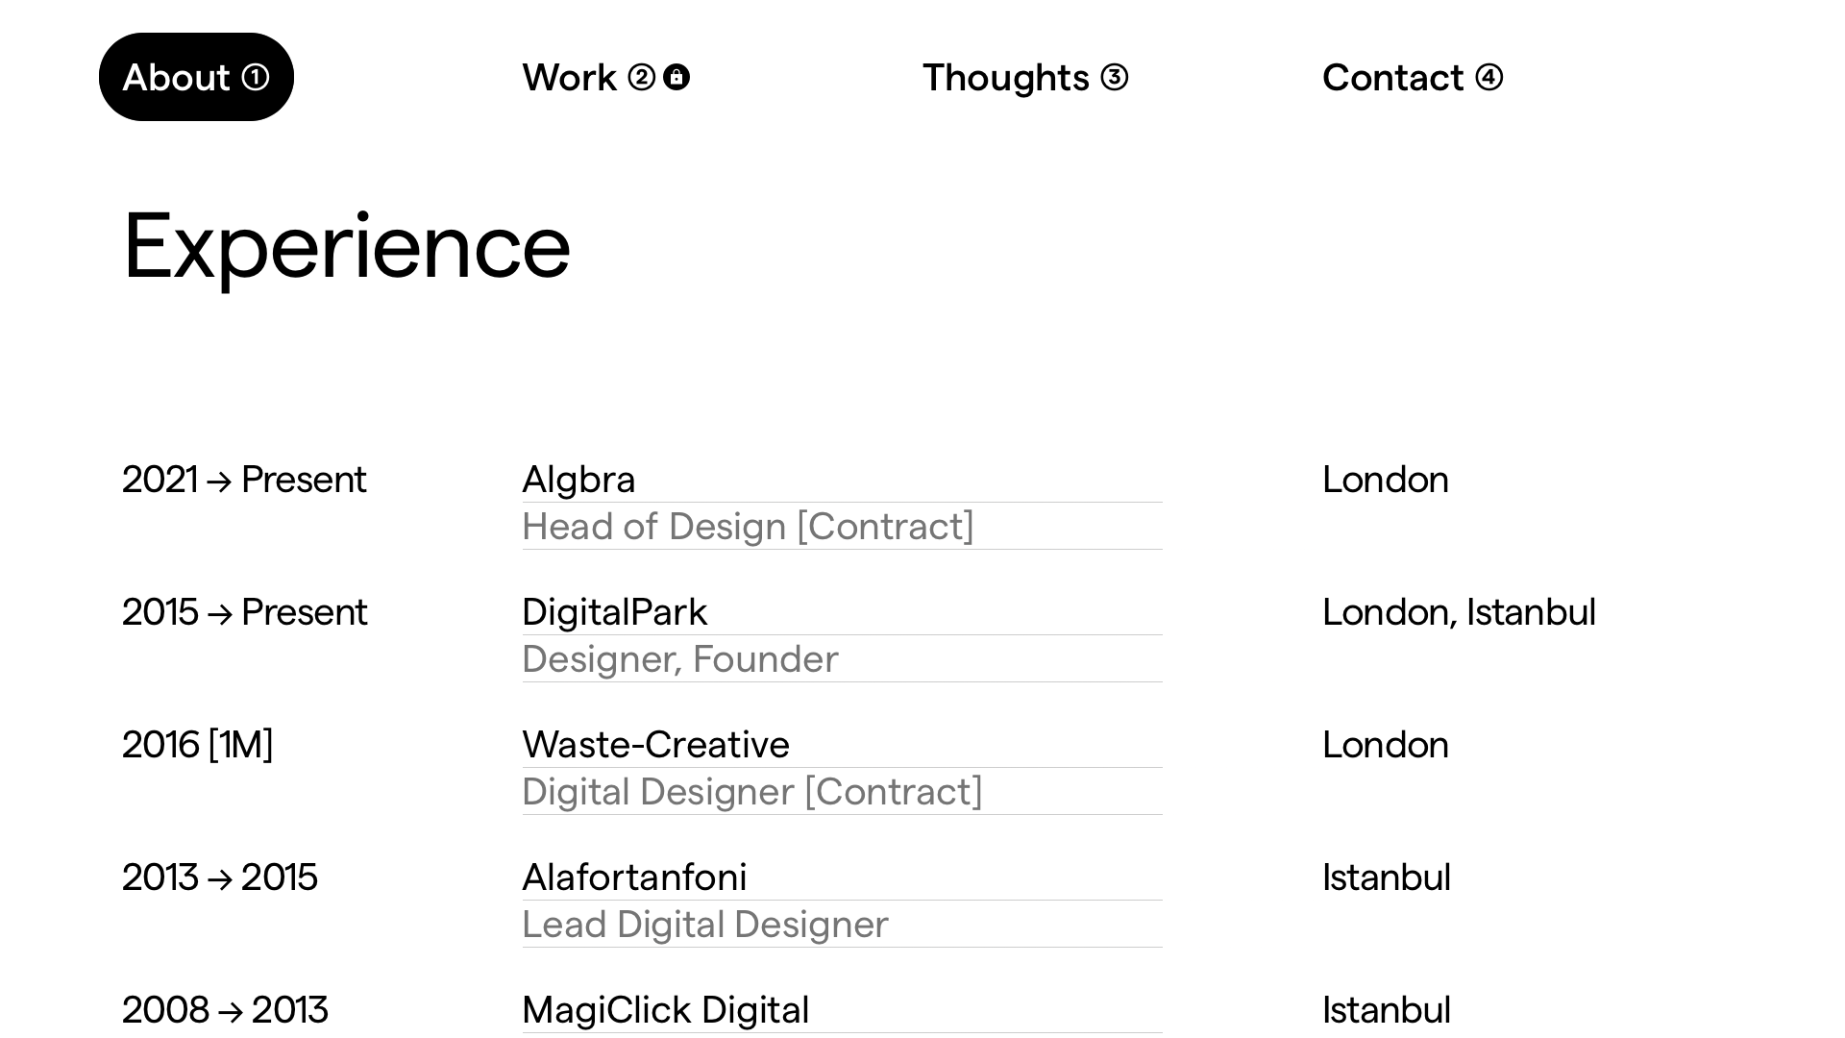Click the circled 1 icon in About

pos(255,77)
